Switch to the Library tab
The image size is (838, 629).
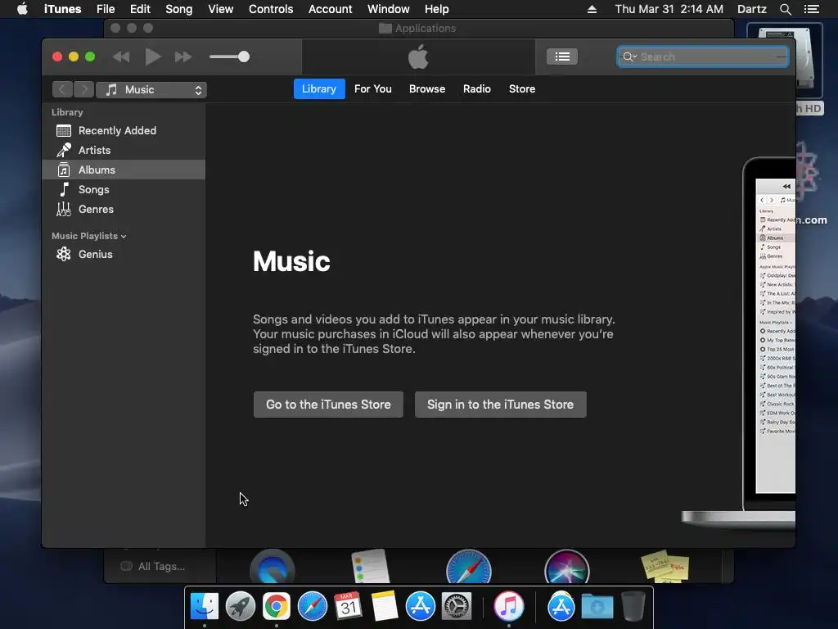point(319,88)
